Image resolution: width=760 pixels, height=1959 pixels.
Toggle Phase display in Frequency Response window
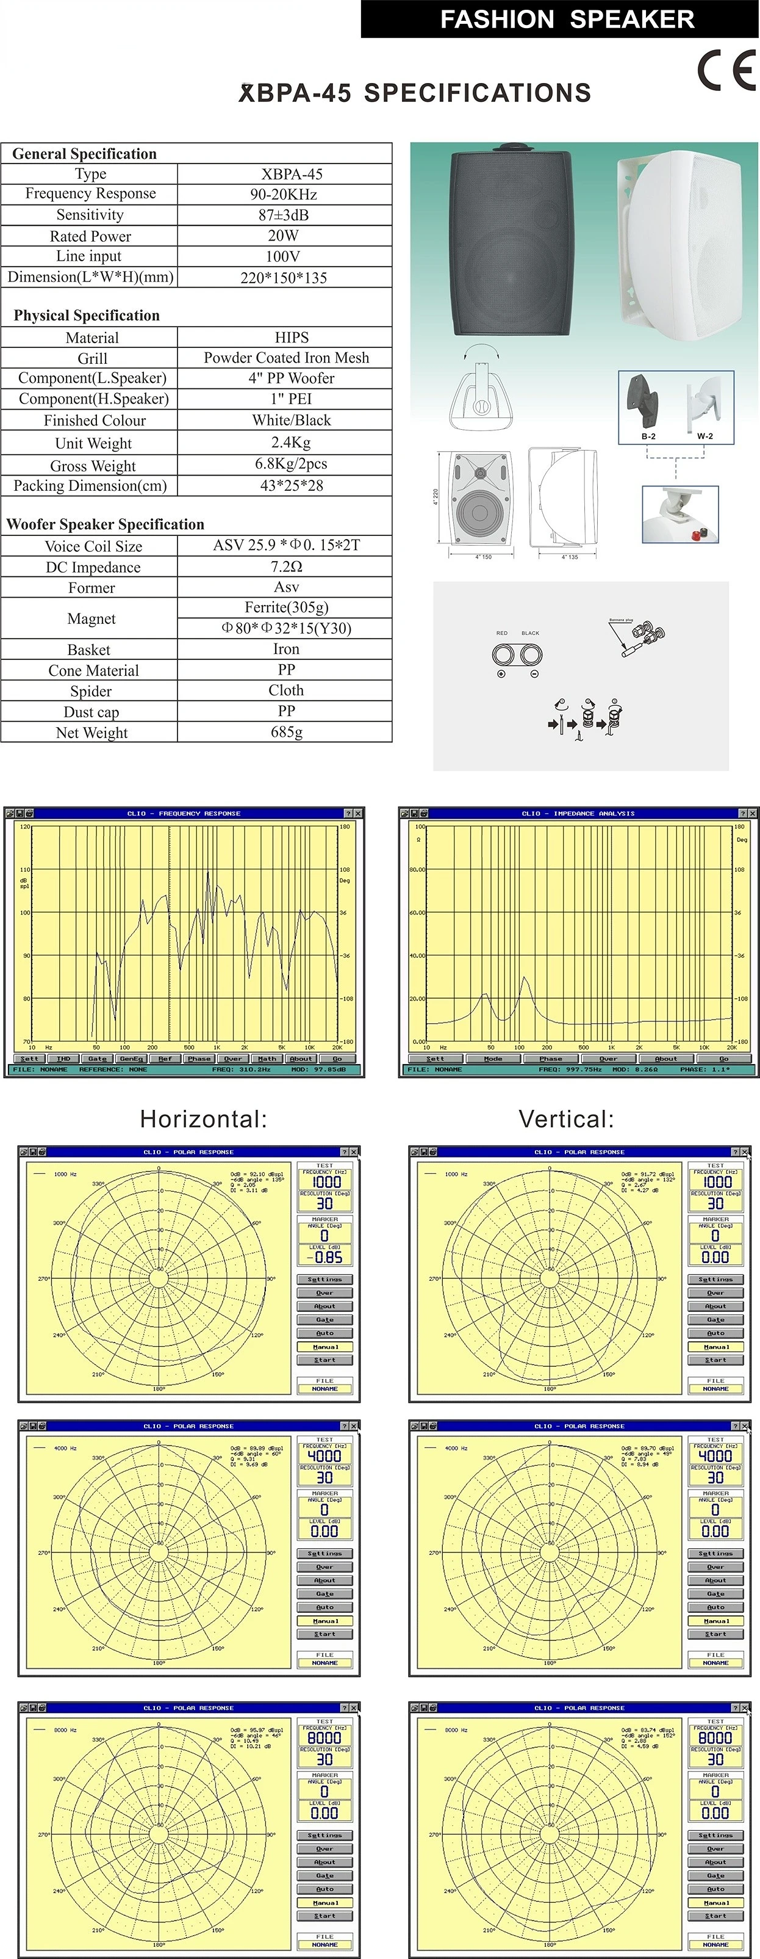199,1059
